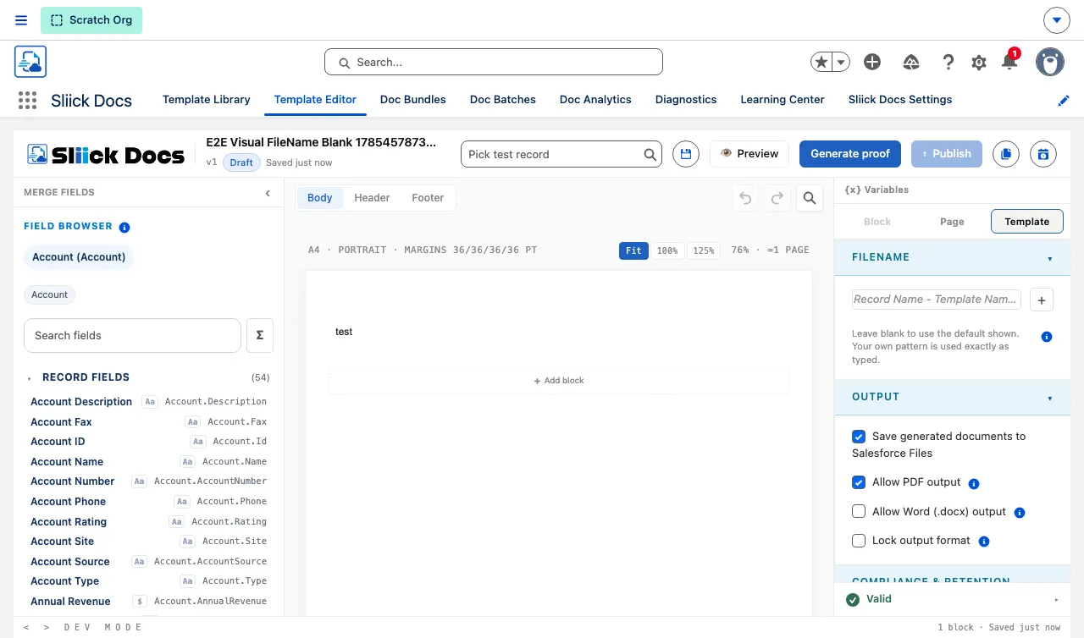Screen dimensions: 1084x638
Task: Click the Dev Mode label
Action: pos(103,628)
